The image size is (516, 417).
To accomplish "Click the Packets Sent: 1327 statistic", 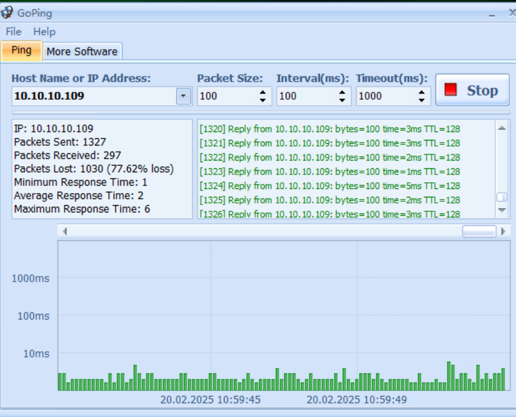I will 60,142.
